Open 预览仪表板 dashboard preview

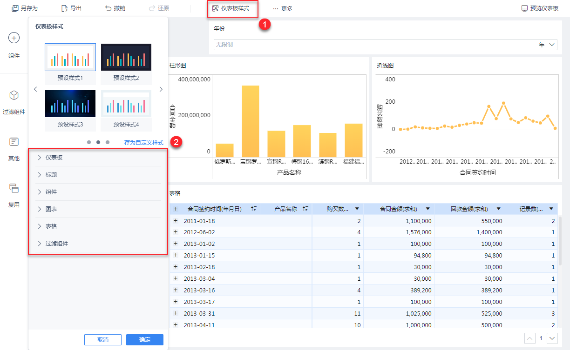pyautogui.click(x=540, y=8)
